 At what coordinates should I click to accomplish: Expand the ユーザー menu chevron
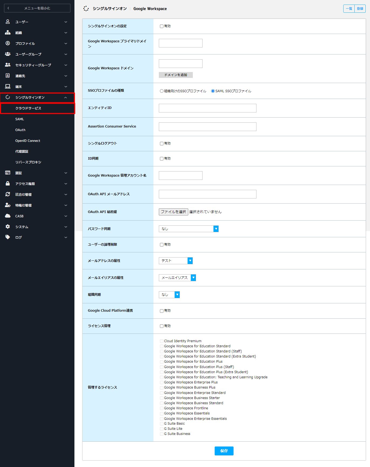point(66,22)
